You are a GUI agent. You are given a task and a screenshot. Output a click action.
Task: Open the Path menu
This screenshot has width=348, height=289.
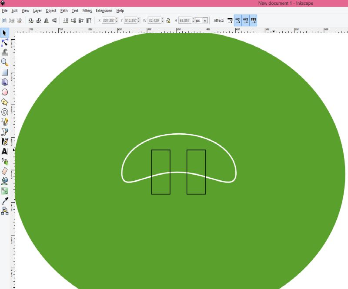point(64,10)
